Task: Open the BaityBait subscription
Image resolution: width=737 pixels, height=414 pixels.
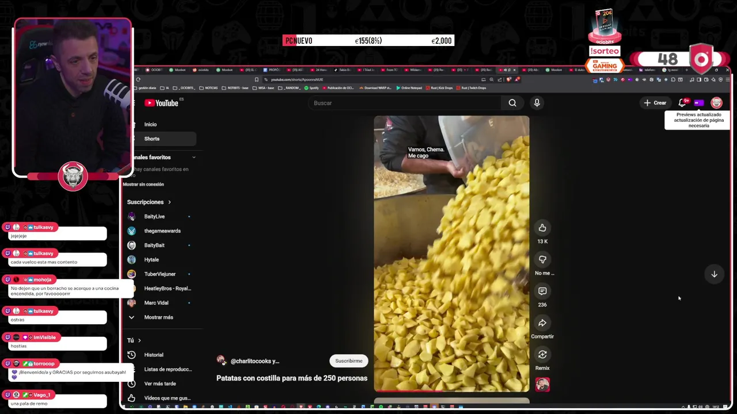Action: pyautogui.click(x=154, y=245)
